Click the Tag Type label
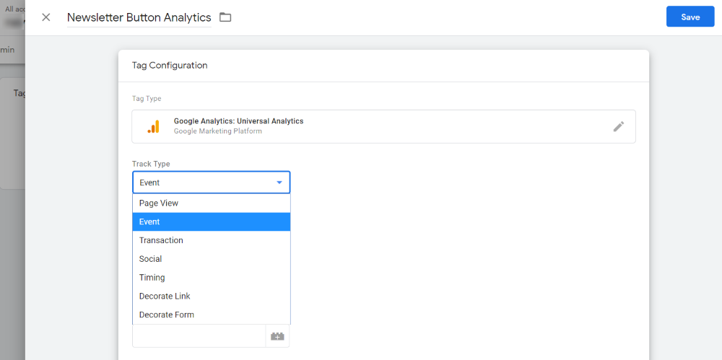722x360 pixels. tap(147, 99)
